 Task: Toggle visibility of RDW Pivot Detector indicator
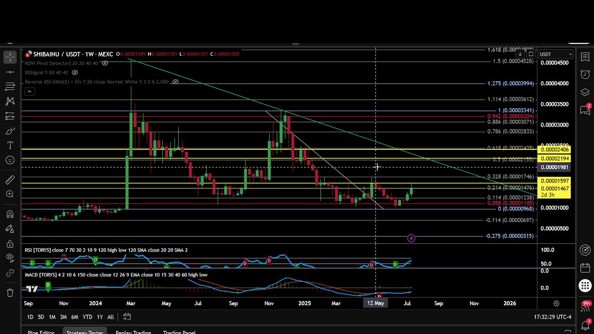coord(105,63)
